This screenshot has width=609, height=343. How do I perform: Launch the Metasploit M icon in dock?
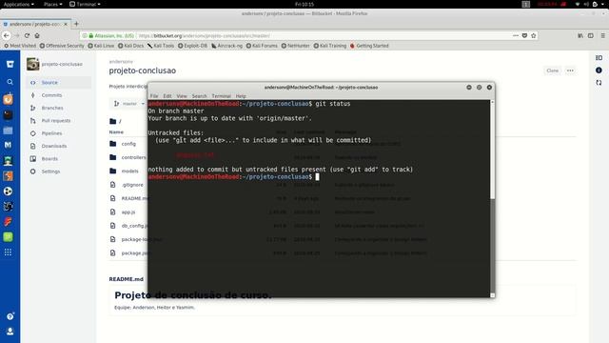point(8,145)
